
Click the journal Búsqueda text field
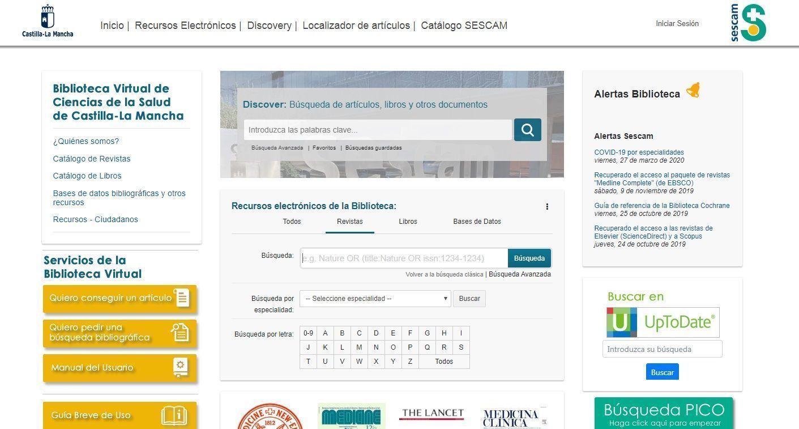(404, 258)
